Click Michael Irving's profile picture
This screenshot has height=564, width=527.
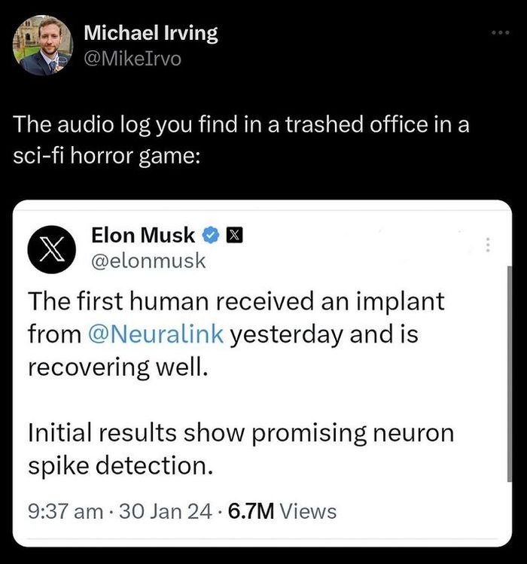pyautogui.click(x=43, y=46)
